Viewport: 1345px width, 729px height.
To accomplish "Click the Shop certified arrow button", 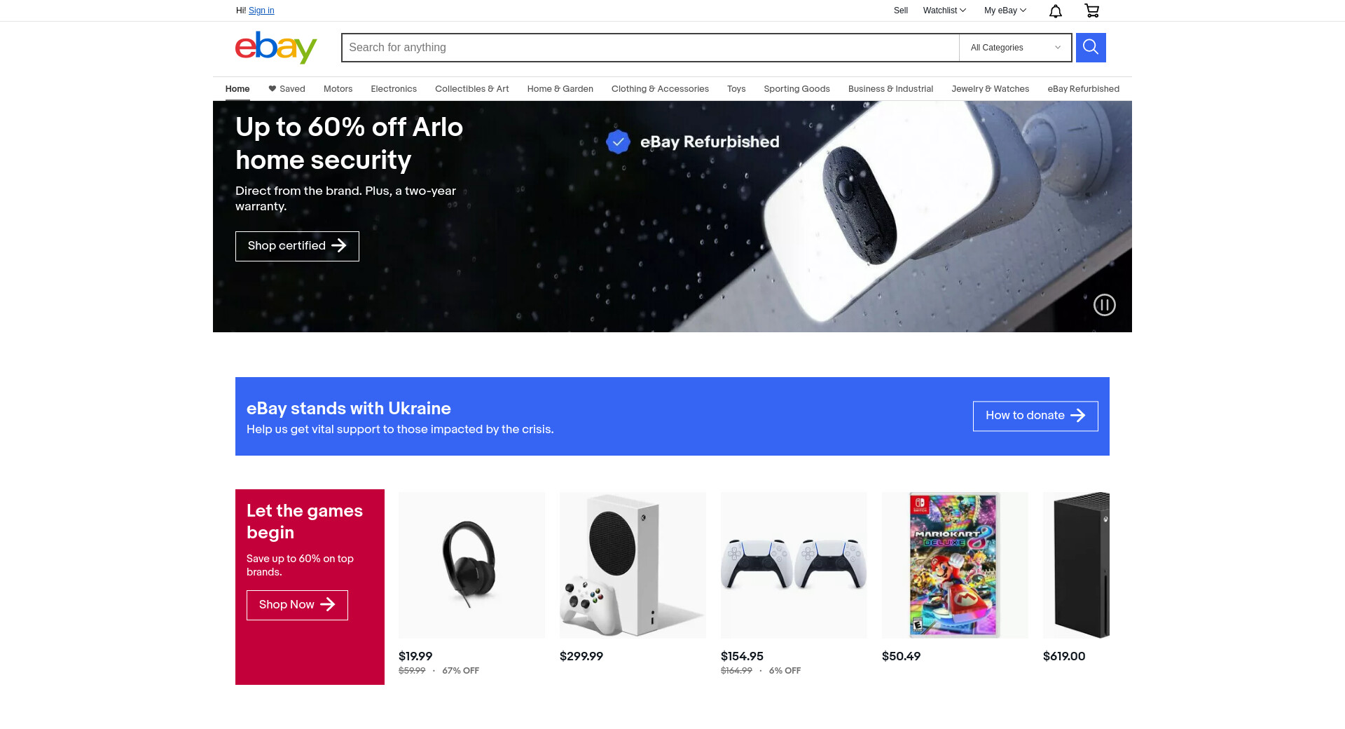I will point(297,246).
